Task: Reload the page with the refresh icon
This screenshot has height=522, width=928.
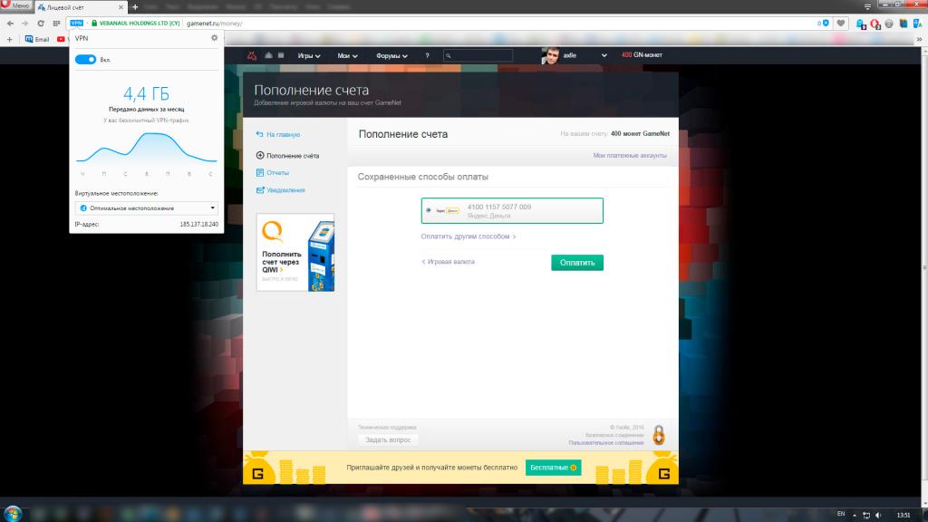Action: click(x=40, y=23)
